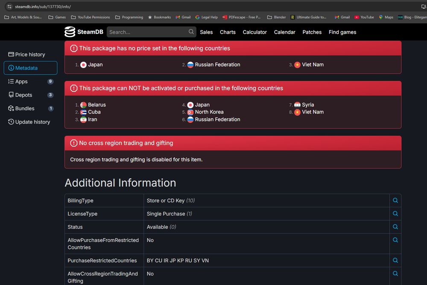Select the Metadata sidebar tab
The image size is (427, 285).
pos(30,68)
